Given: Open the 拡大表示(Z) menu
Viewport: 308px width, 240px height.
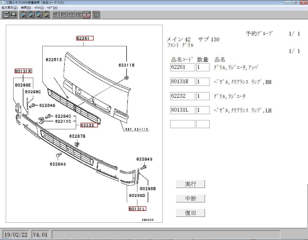Looking at the screenshot, I should (9, 8).
